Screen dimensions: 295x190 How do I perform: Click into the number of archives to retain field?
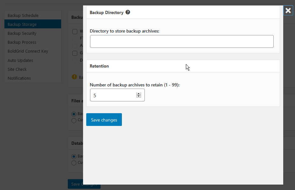113,95
